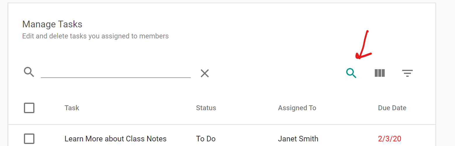Check the Learn More about Class Notes row
Image resolution: width=455 pixels, height=146 pixels.
coord(29,139)
